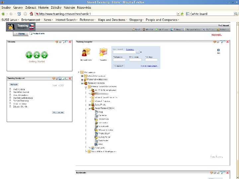Click the Add buddies button below the buddy list
The height and width of the screenshot is (179, 239).
tap(58, 112)
